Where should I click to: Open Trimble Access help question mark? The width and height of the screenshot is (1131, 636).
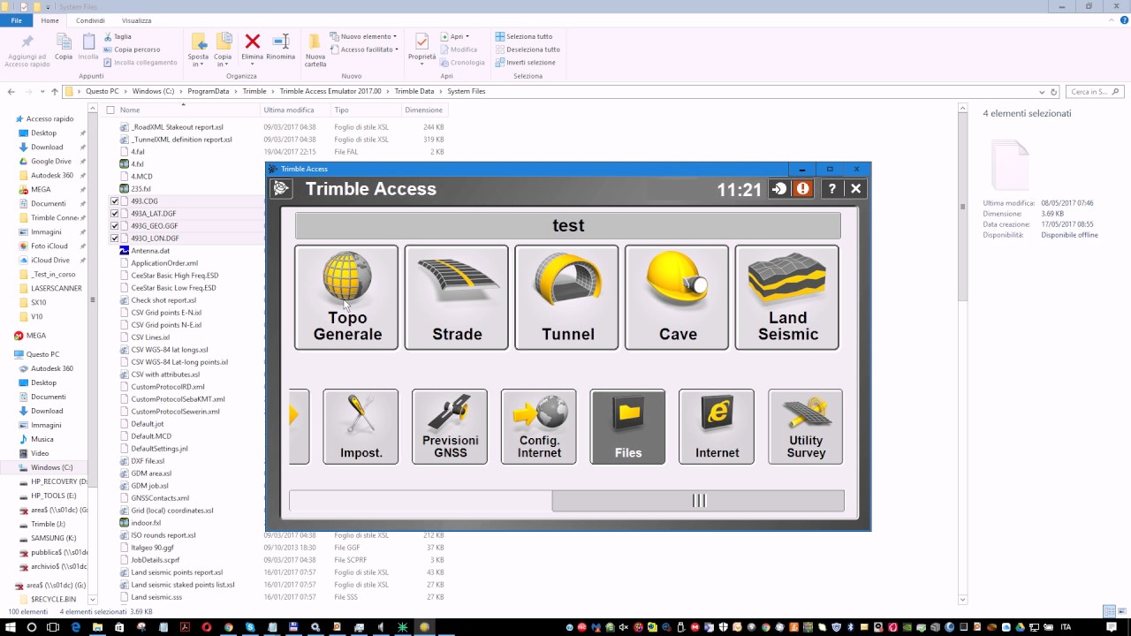pos(831,189)
